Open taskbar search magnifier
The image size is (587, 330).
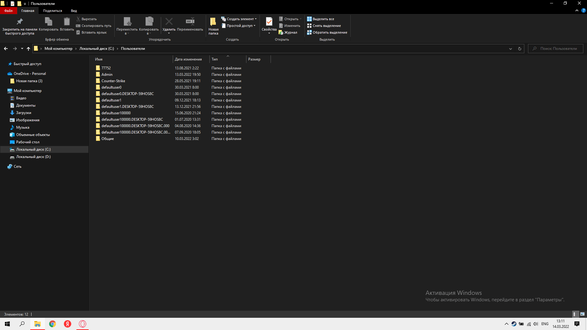(22, 324)
